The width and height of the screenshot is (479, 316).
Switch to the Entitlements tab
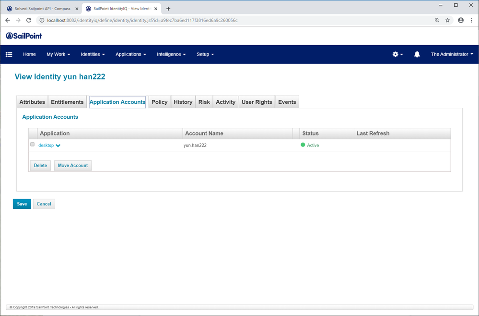pyautogui.click(x=67, y=102)
